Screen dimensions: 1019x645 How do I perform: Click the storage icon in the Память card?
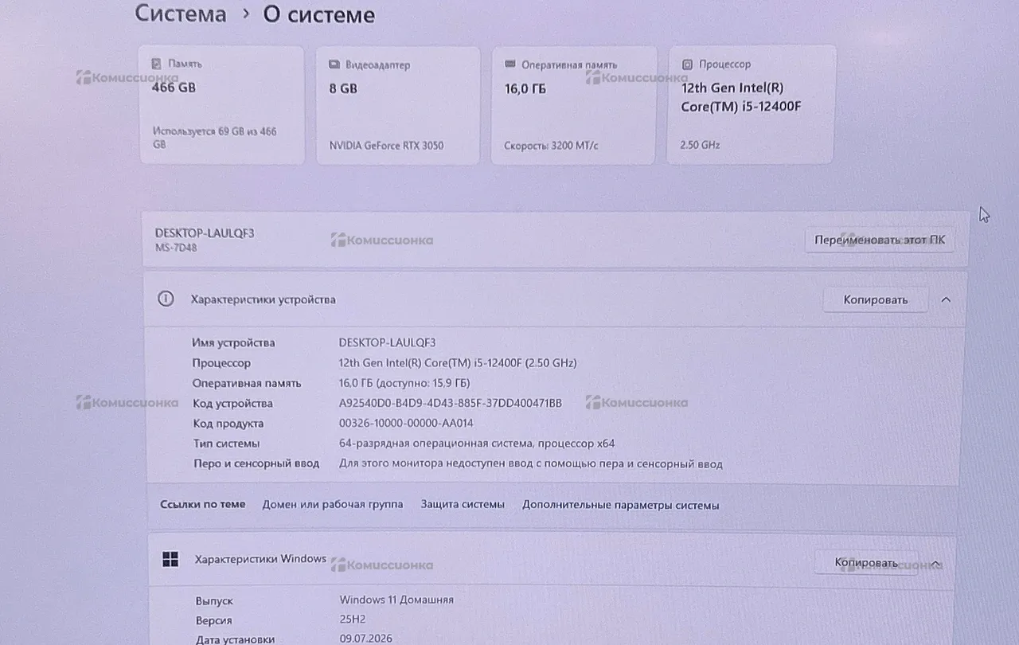157,63
